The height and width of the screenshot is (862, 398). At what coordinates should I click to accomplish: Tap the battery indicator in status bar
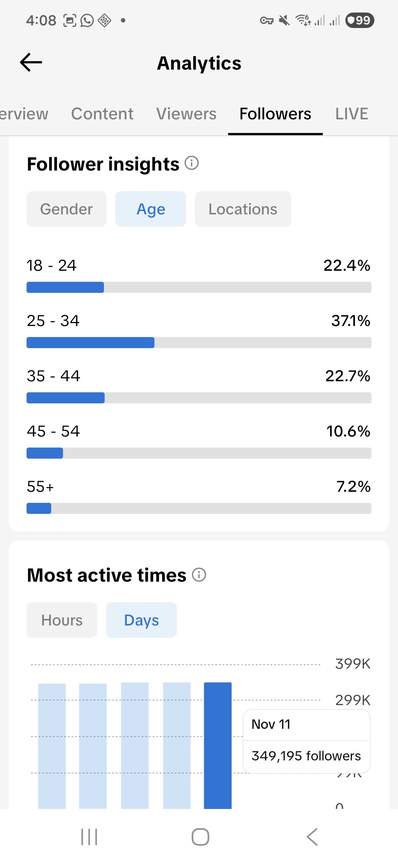pyautogui.click(x=359, y=20)
